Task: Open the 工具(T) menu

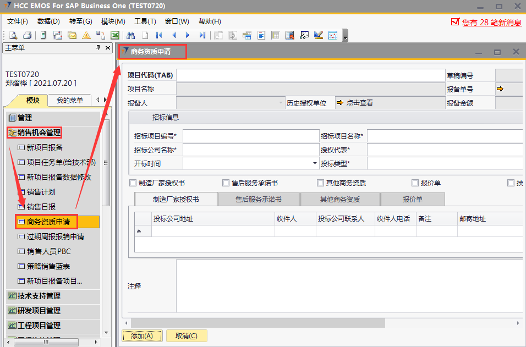Action: point(145,21)
